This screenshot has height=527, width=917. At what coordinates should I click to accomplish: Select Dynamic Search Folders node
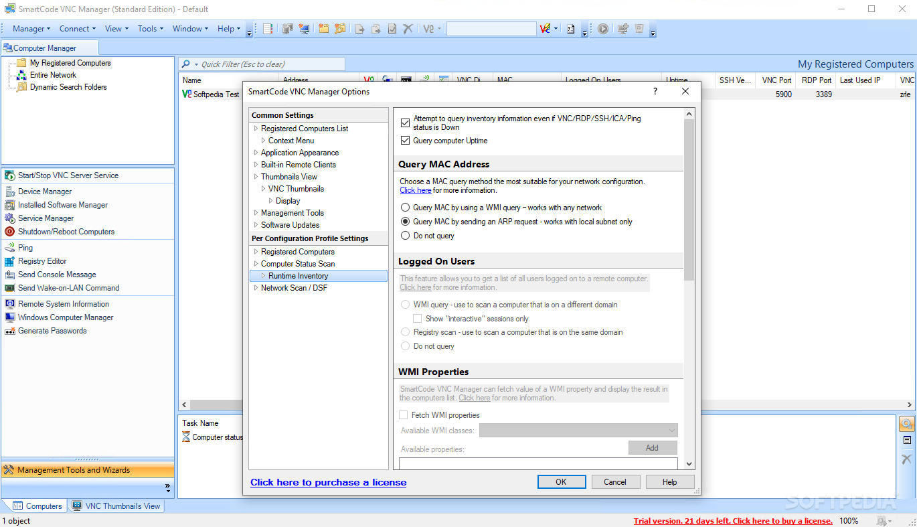(x=68, y=87)
